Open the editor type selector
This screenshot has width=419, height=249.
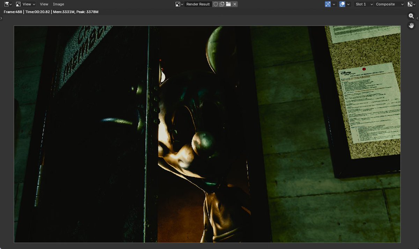click(x=8, y=4)
